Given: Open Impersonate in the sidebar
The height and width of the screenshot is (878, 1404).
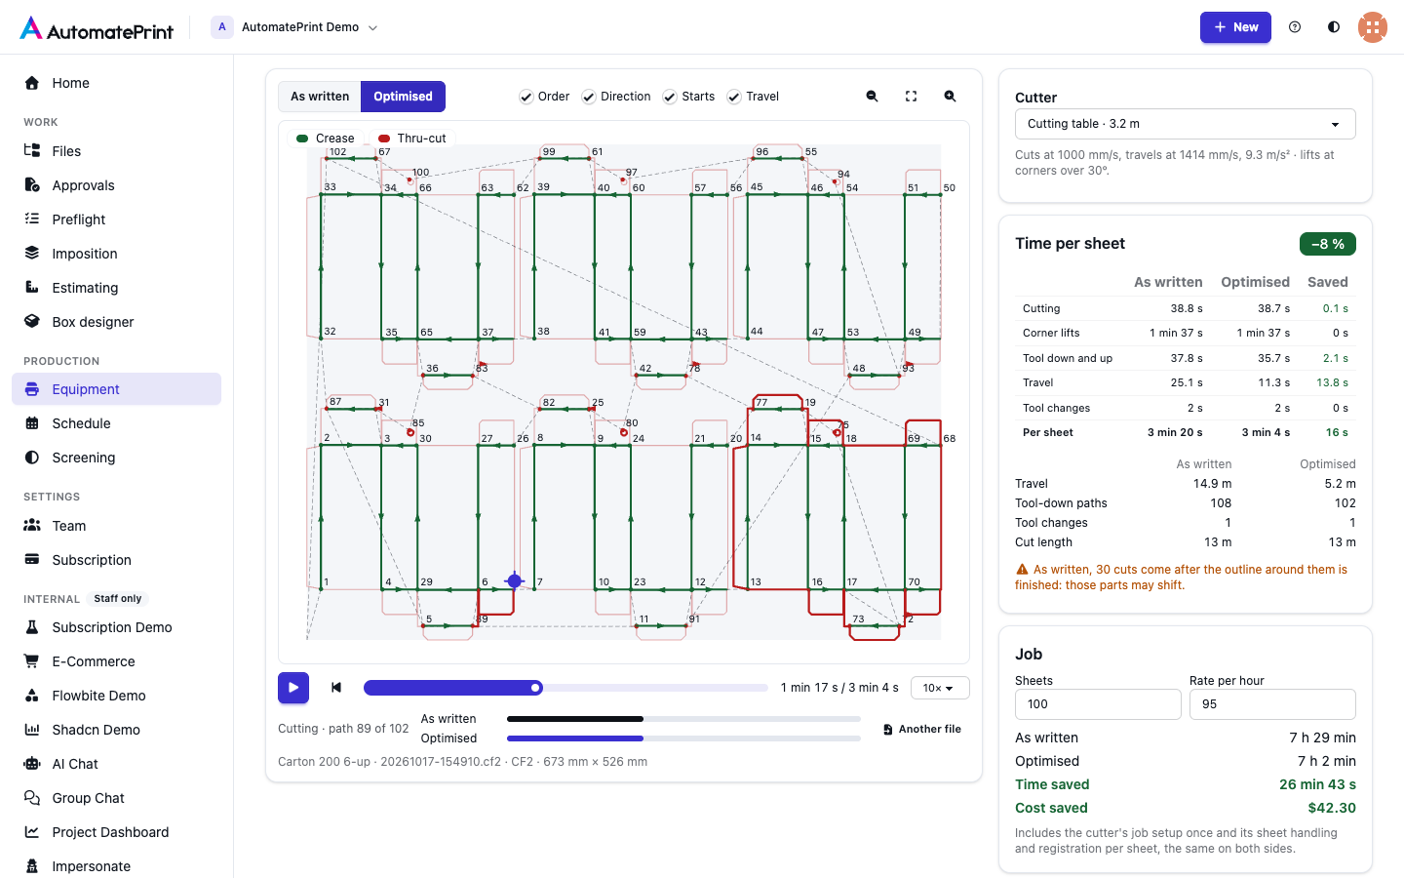Looking at the screenshot, I should 116,866.
